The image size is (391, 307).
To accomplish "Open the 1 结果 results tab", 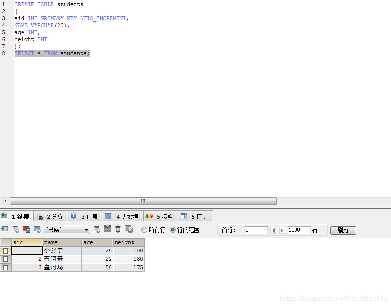I will 17,216.
